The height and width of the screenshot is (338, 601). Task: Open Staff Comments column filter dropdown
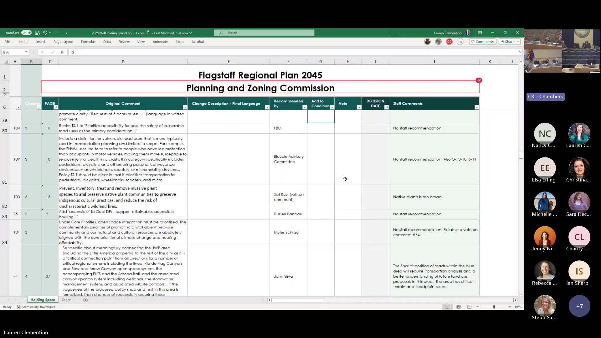point(476,107)
